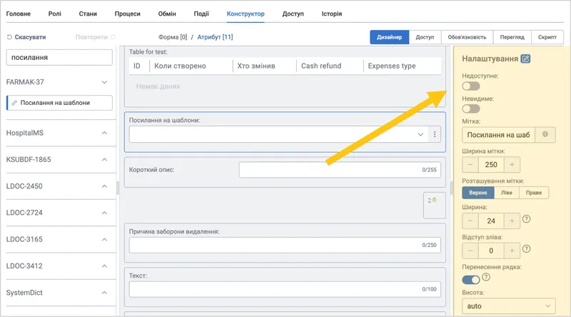
Task: Toggle the Недоступне switch
Action: pyautogui.click(x=471, y=86)
